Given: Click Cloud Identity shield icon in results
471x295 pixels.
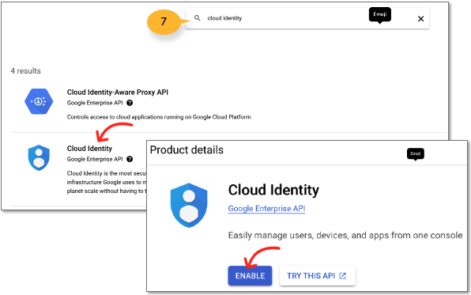Looking at the screenshot, I should coord(39,157).
